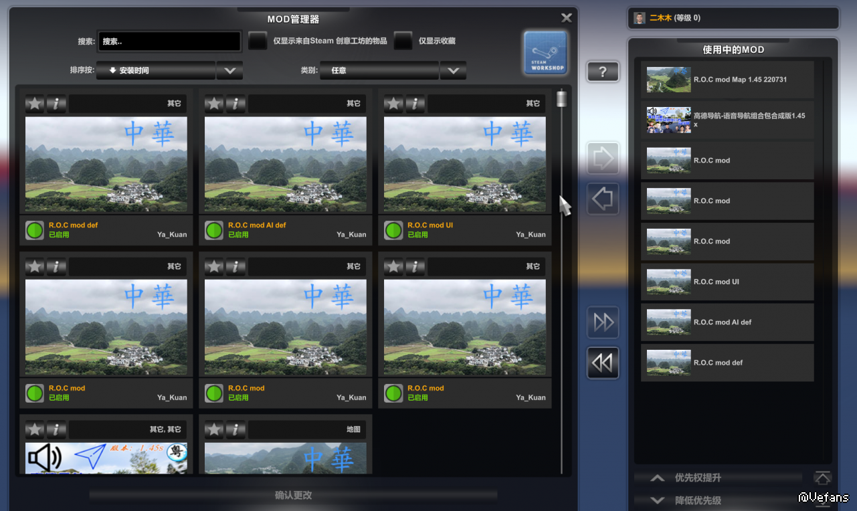Screen dimensions: 857x511
Task: Enable the show favorites only checkbox
Action: [403, 41]
